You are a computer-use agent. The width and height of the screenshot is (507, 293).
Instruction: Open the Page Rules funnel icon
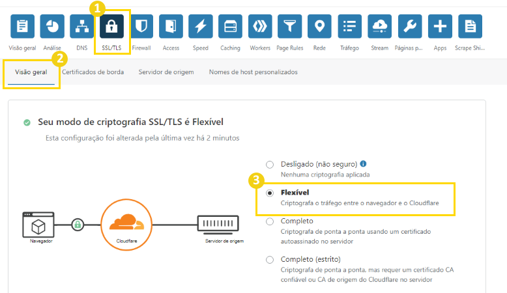pyautogui.click(x=290, y=26)
